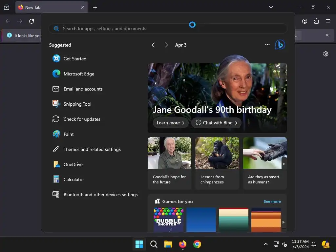This screenshot has width=336, height=252.
Task: Go to previous day highlight
Action: coord(153,45)
